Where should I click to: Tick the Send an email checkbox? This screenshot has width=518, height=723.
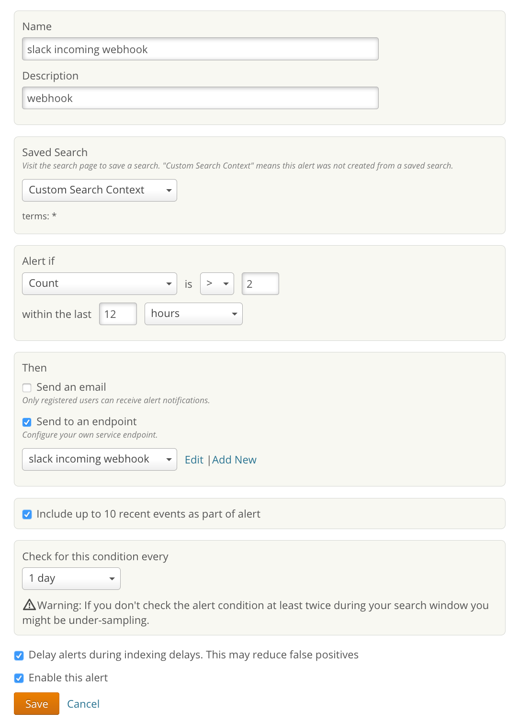27,387
